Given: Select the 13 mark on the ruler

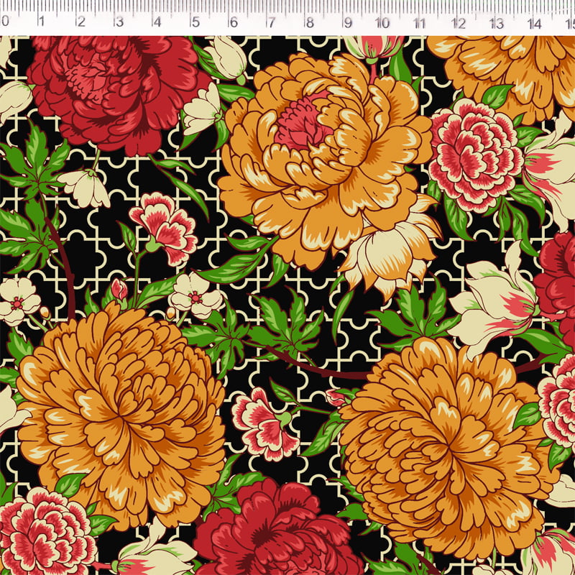Looking at the screenshot, I should [x=496, y=22].
